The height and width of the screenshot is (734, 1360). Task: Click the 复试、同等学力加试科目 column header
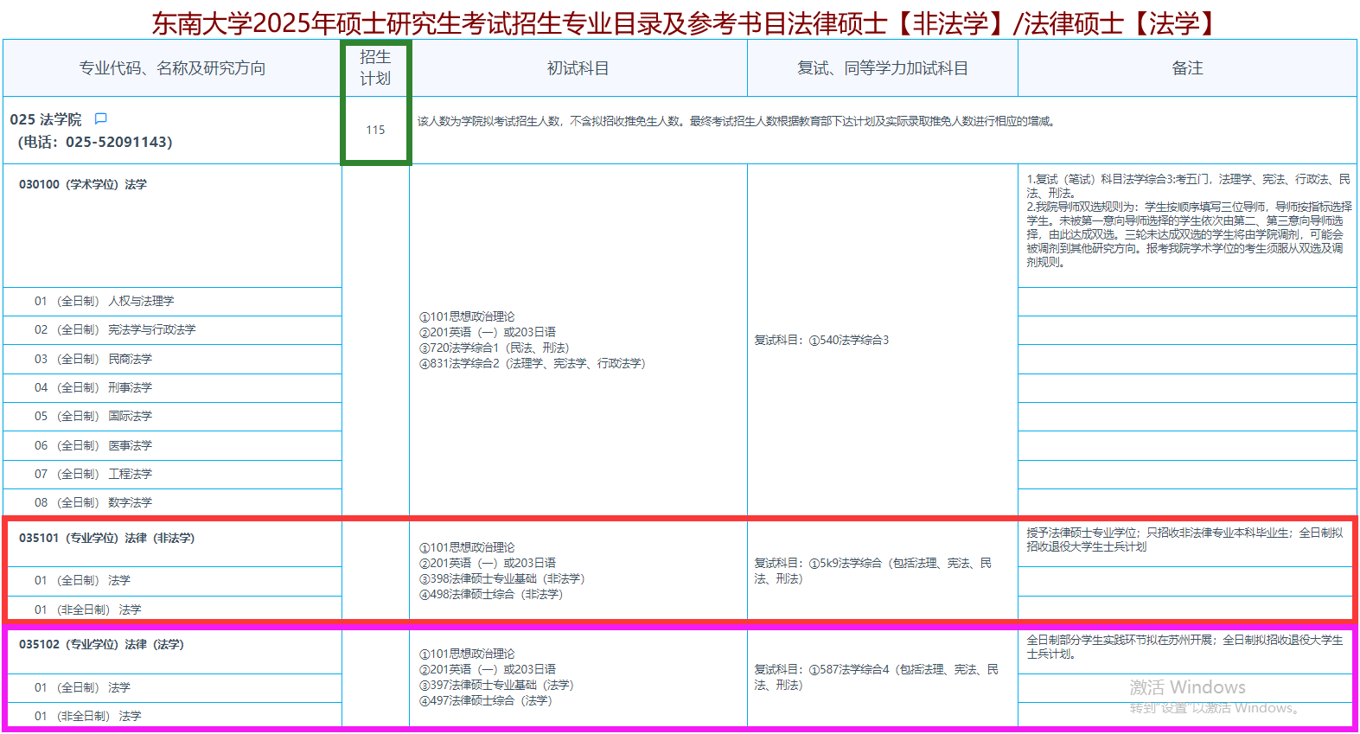[882, 68]
